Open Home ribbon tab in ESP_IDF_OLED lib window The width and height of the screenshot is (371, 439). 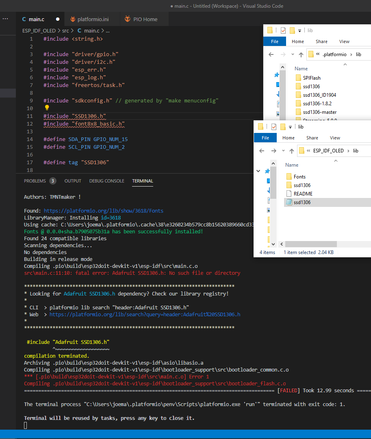289,138
